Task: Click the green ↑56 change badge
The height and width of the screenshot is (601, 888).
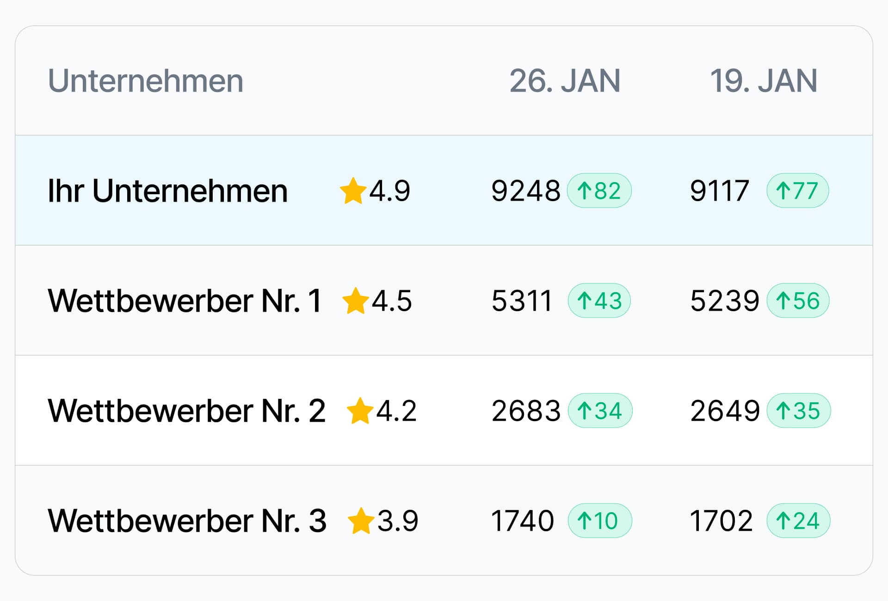Action: 798,300
